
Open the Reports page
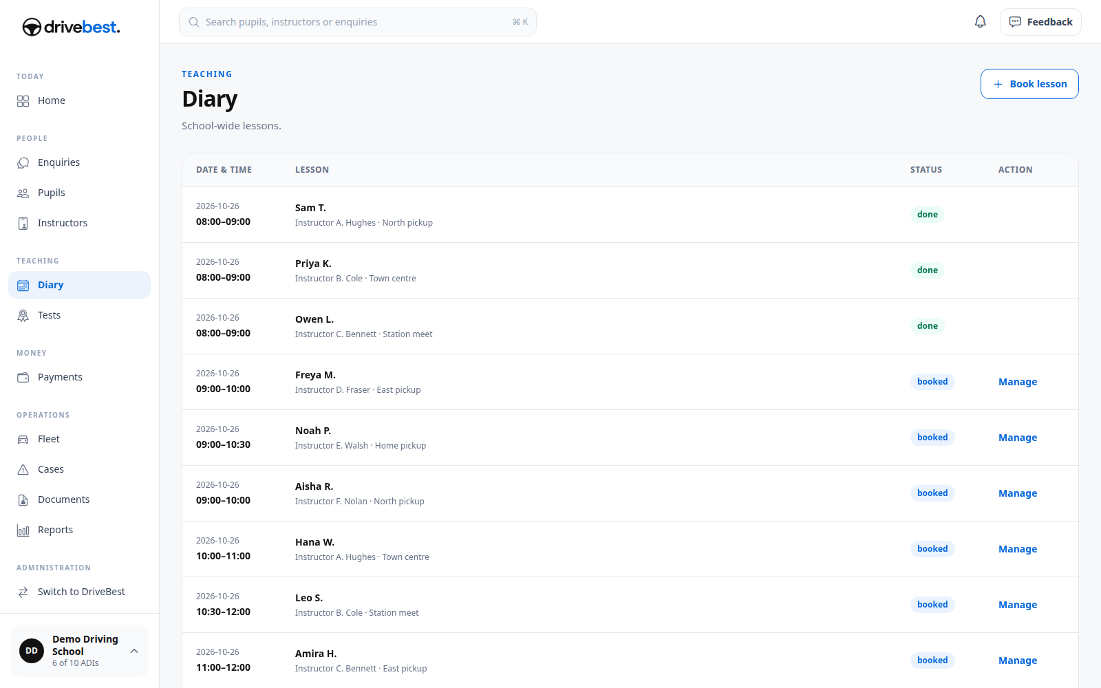pos(79,530)
